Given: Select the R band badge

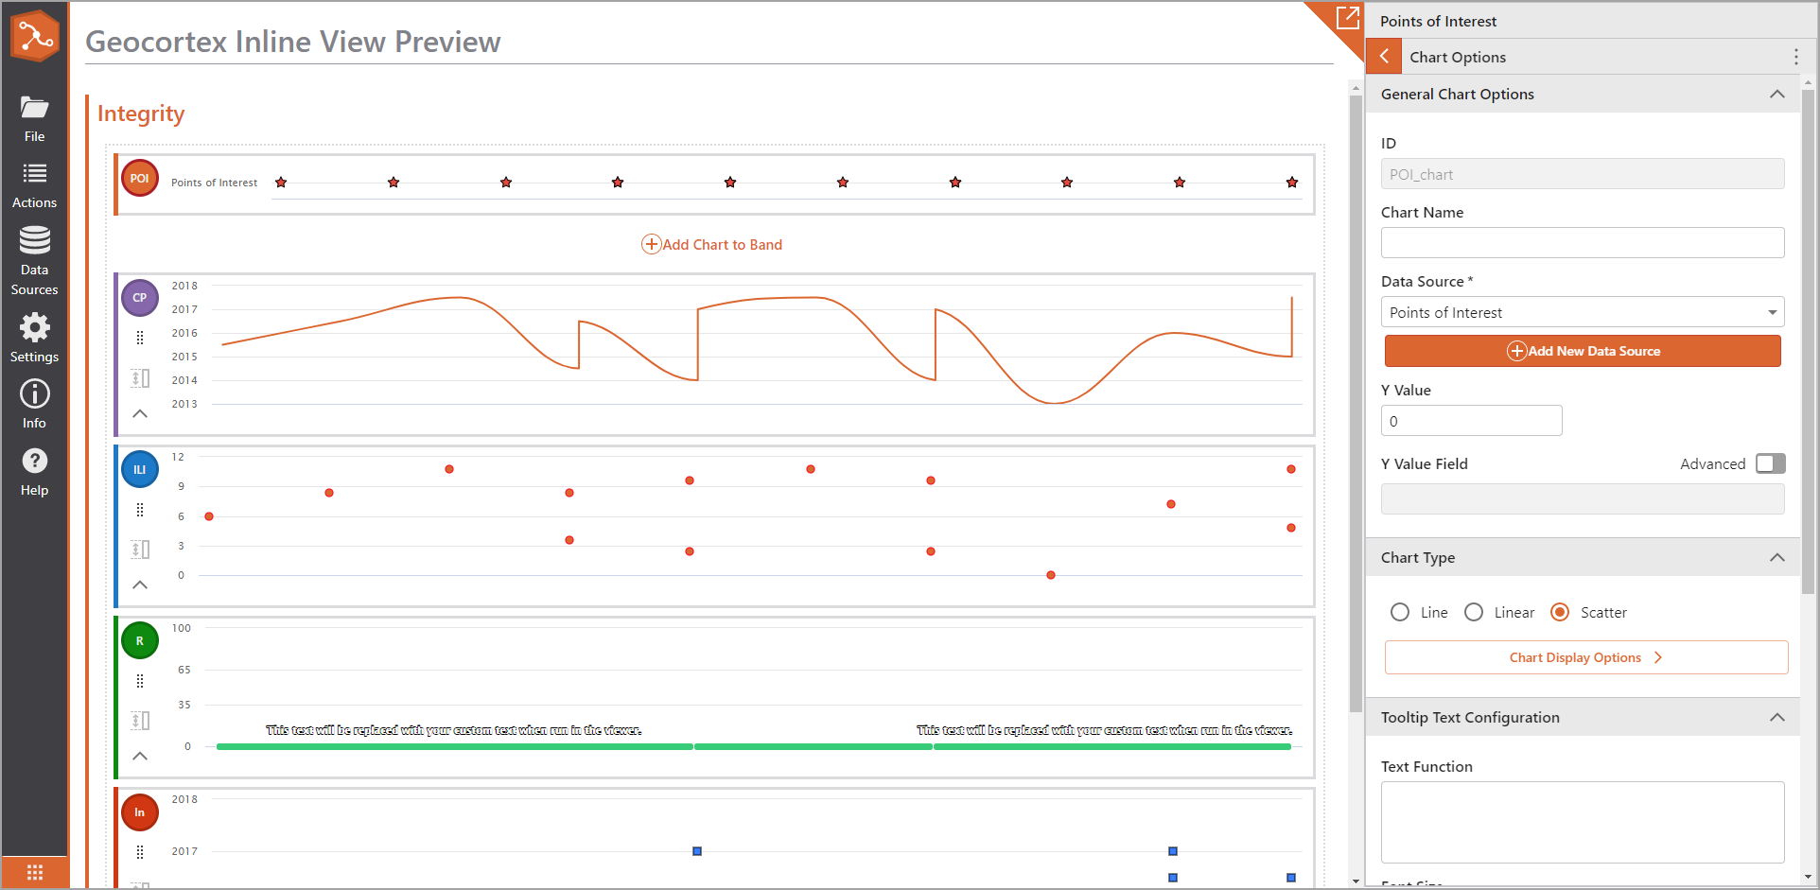Looking at the screenshot, I should [140, 640].
